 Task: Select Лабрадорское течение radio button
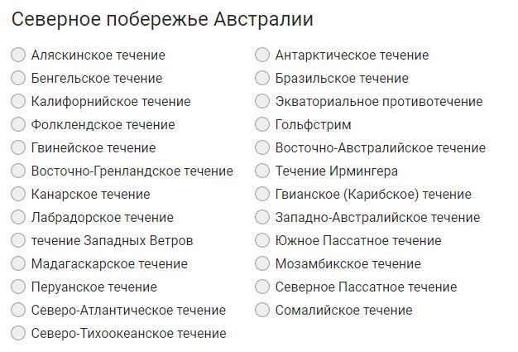[18, 217]
